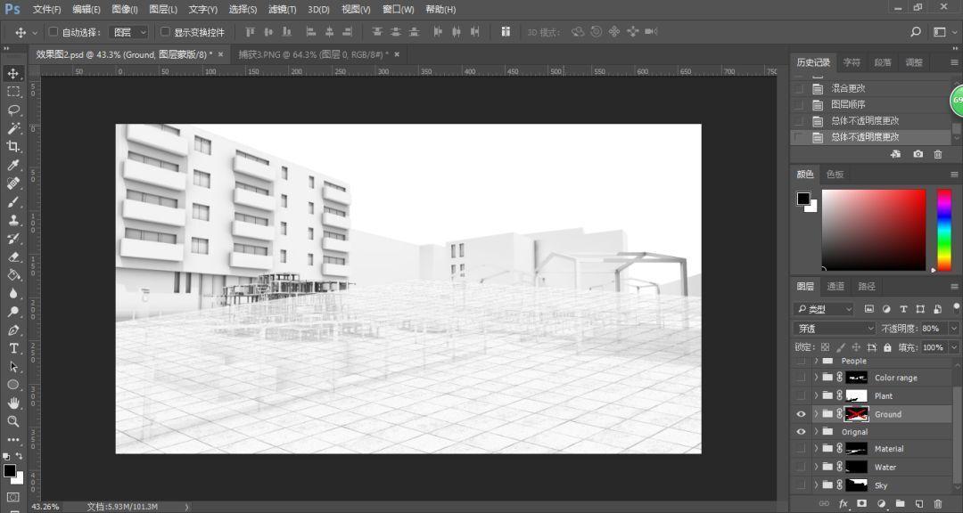
Task: Expand the Sky layer group
Action: [816, 484]
